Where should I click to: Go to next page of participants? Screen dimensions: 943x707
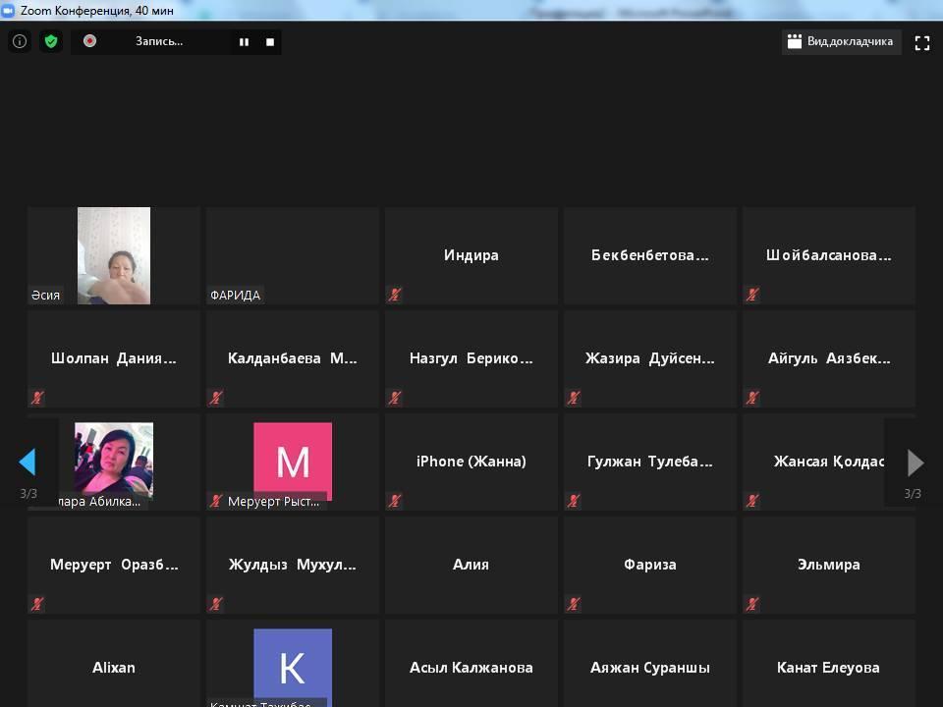[915, 462]
